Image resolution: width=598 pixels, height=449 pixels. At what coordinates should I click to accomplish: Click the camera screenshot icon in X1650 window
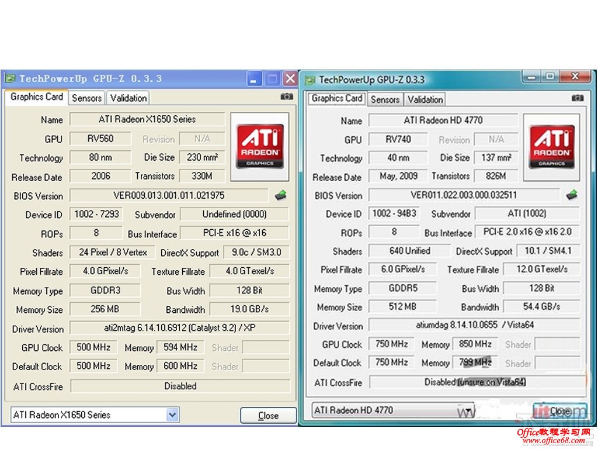(287, 97)
